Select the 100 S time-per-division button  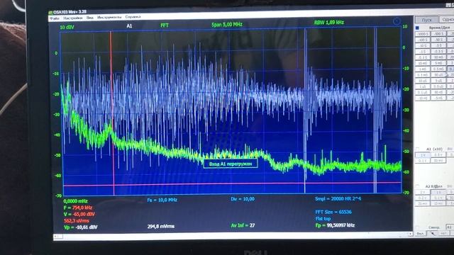(x=423, y=40)
